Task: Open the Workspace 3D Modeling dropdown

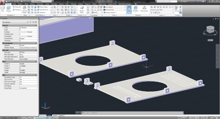Action: tap(42, 1)
